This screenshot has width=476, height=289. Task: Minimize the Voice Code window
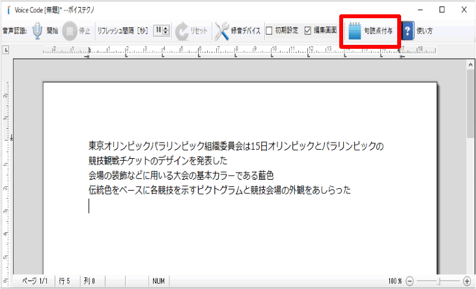tap(420, 10)
